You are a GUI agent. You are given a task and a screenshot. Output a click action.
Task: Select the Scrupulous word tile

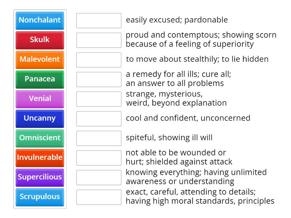[x=40, y=197]
